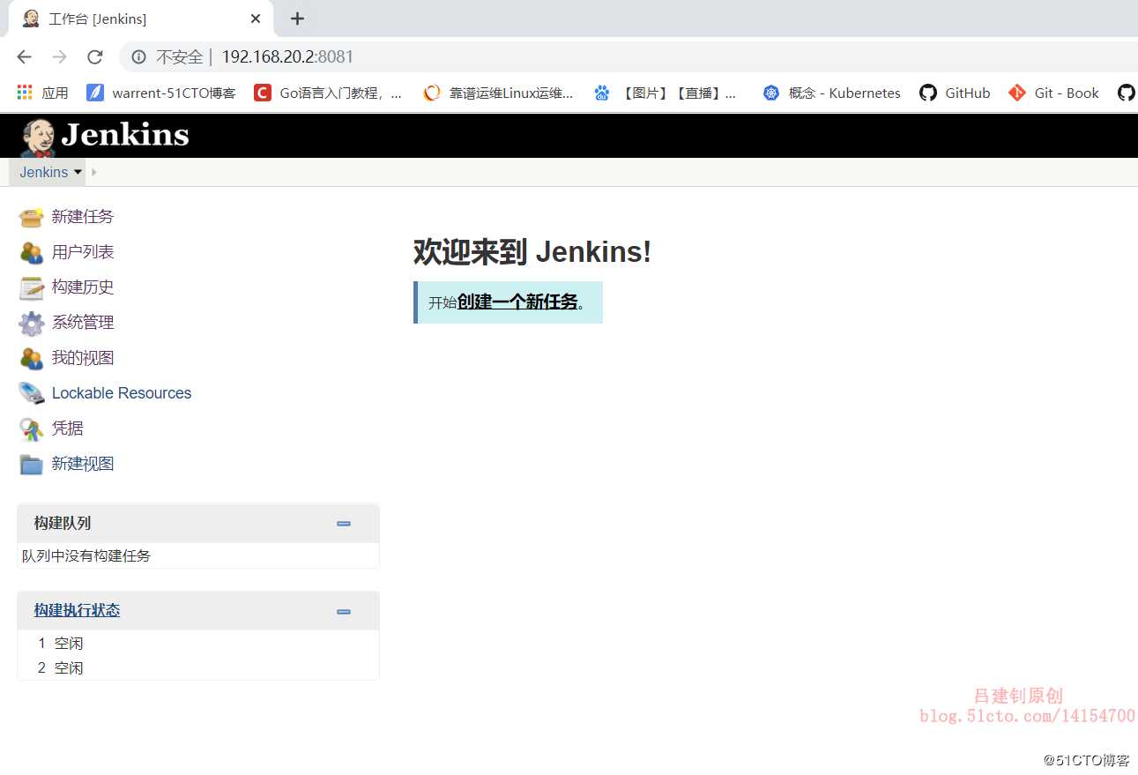Image resolution: width=1138 pixels, height=775 pixels.
Task: Click the Jenkins breadcrumb link
Action: (x=44, y=172)
